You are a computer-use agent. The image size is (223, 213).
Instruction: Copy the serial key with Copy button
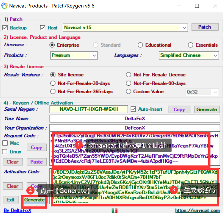click(x=179, y=109)
